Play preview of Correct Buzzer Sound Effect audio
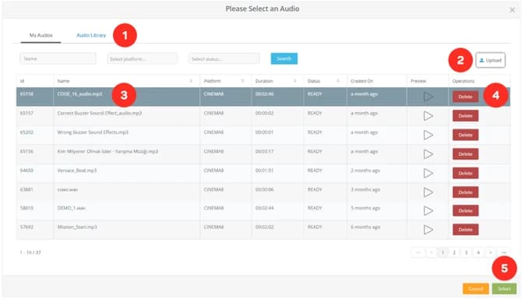Image resolution: width=522 pixels, height=300 pixels. click(x=429, y=116)
